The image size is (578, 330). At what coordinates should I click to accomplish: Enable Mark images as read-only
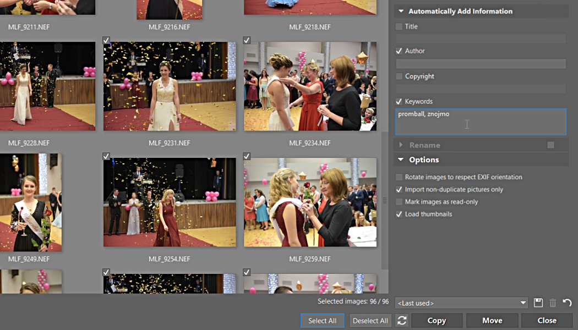coord(399,202)
